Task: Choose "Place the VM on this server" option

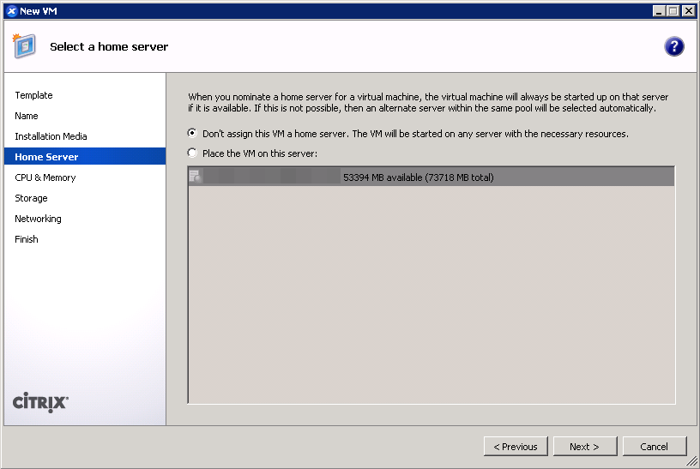Action: point(192,153)
